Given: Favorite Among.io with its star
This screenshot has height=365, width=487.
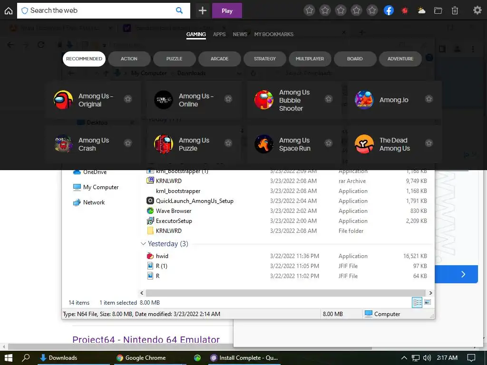Looking at the screenshot, I should (429, 99).
